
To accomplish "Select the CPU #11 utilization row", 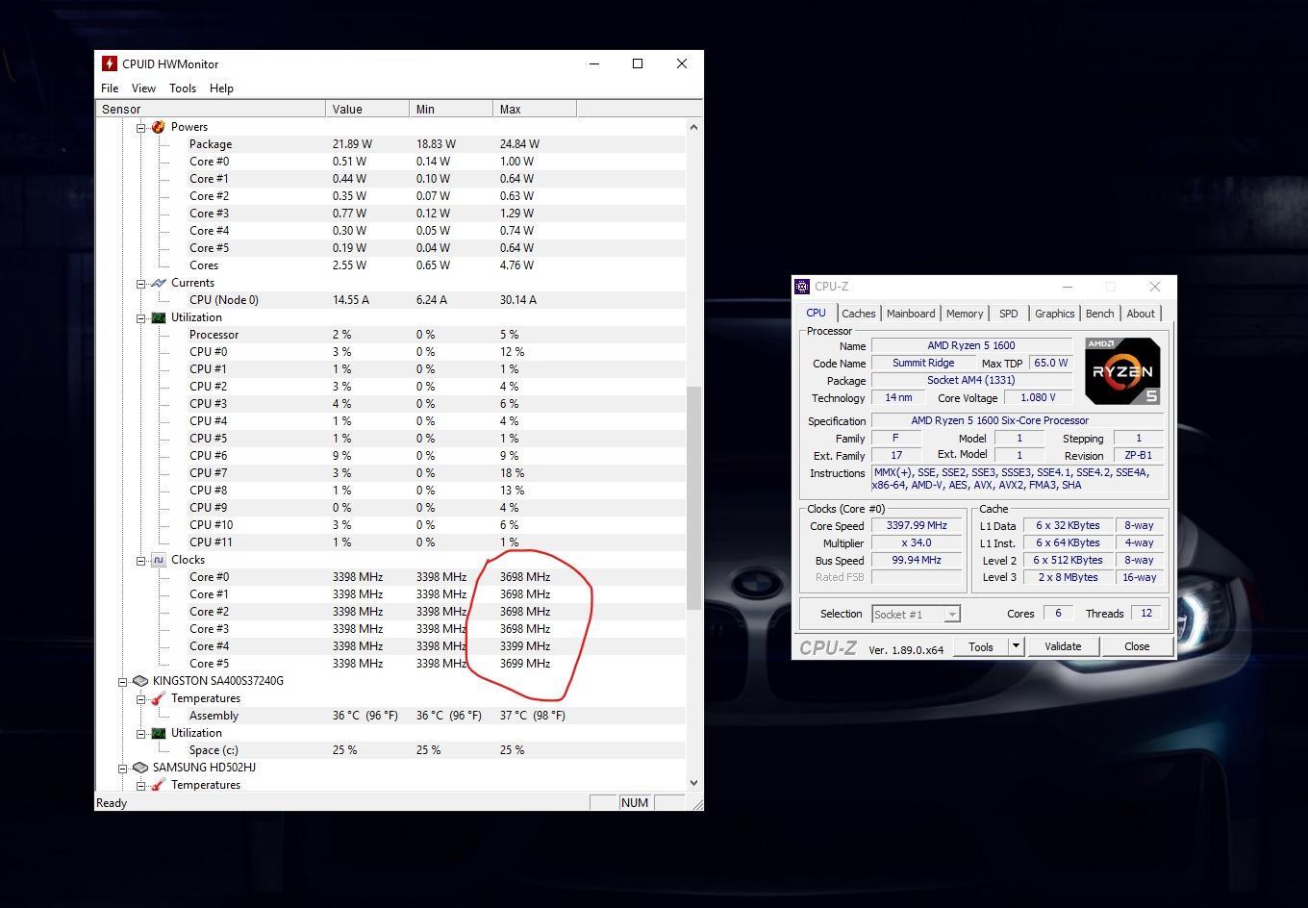I will 436,542.
